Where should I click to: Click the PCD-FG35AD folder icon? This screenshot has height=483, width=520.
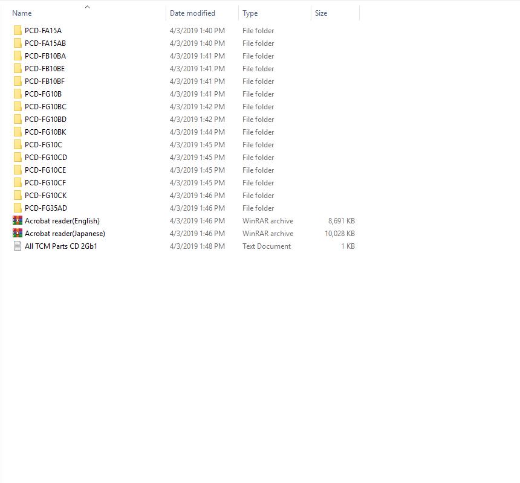tap(18, 208)
